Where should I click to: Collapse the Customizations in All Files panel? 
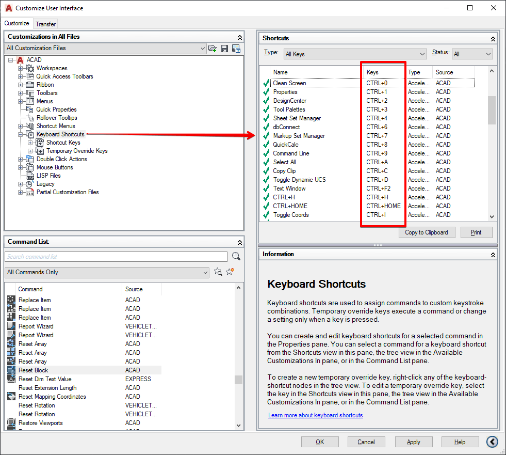pyautogui.click(x=240, y=37)
